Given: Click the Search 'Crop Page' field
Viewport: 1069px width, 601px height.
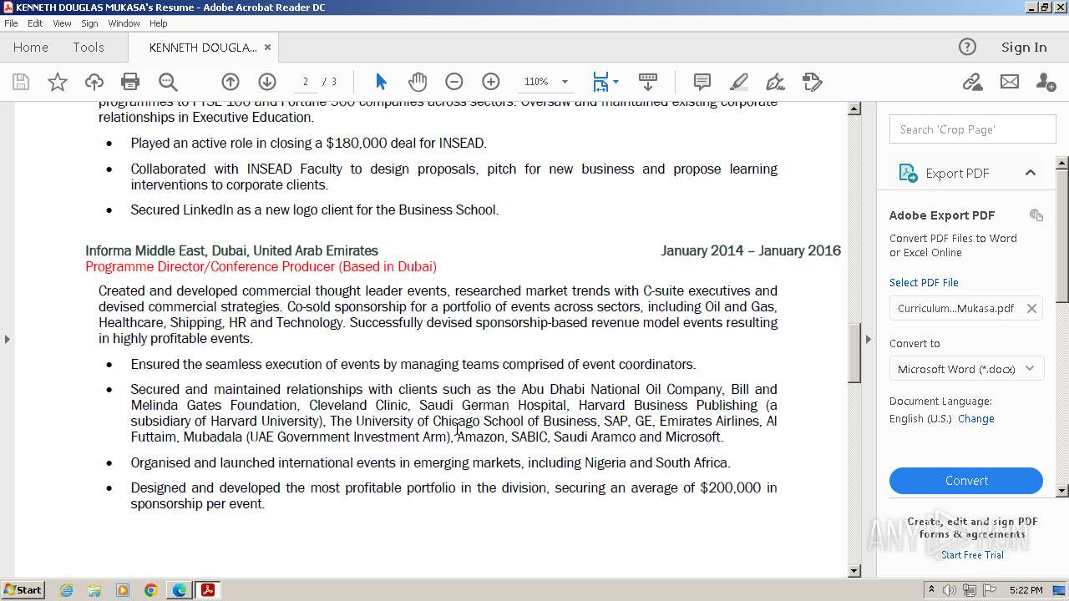Looking at the screenshot, I should [973, 129].
